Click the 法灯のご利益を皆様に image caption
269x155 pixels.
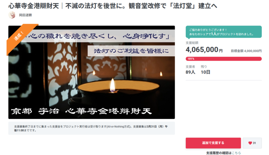coord(131,51)
